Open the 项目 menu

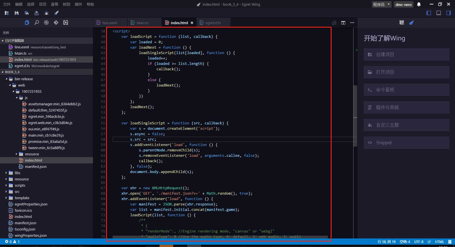pyautogui.click(x=42, y=4)
